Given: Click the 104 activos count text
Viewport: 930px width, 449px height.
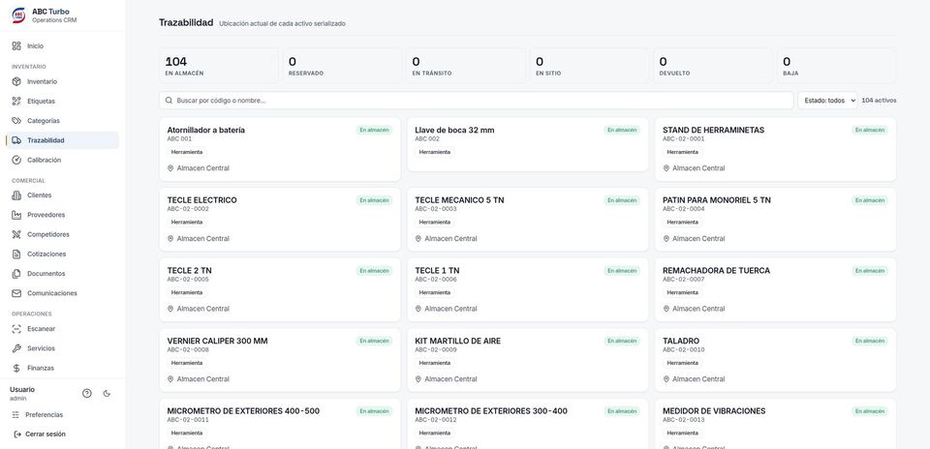Looking at the screenshot, I should (879, 101).
